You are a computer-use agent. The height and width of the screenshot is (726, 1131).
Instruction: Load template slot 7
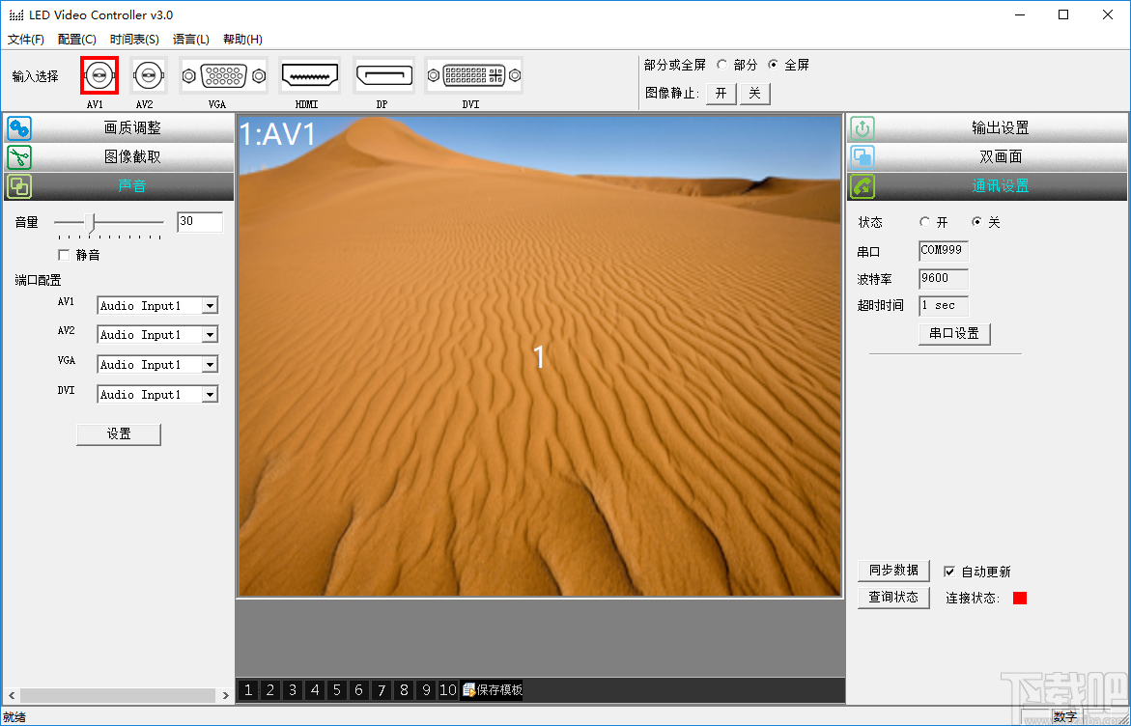pyautogui.click(x=381, y=690)
